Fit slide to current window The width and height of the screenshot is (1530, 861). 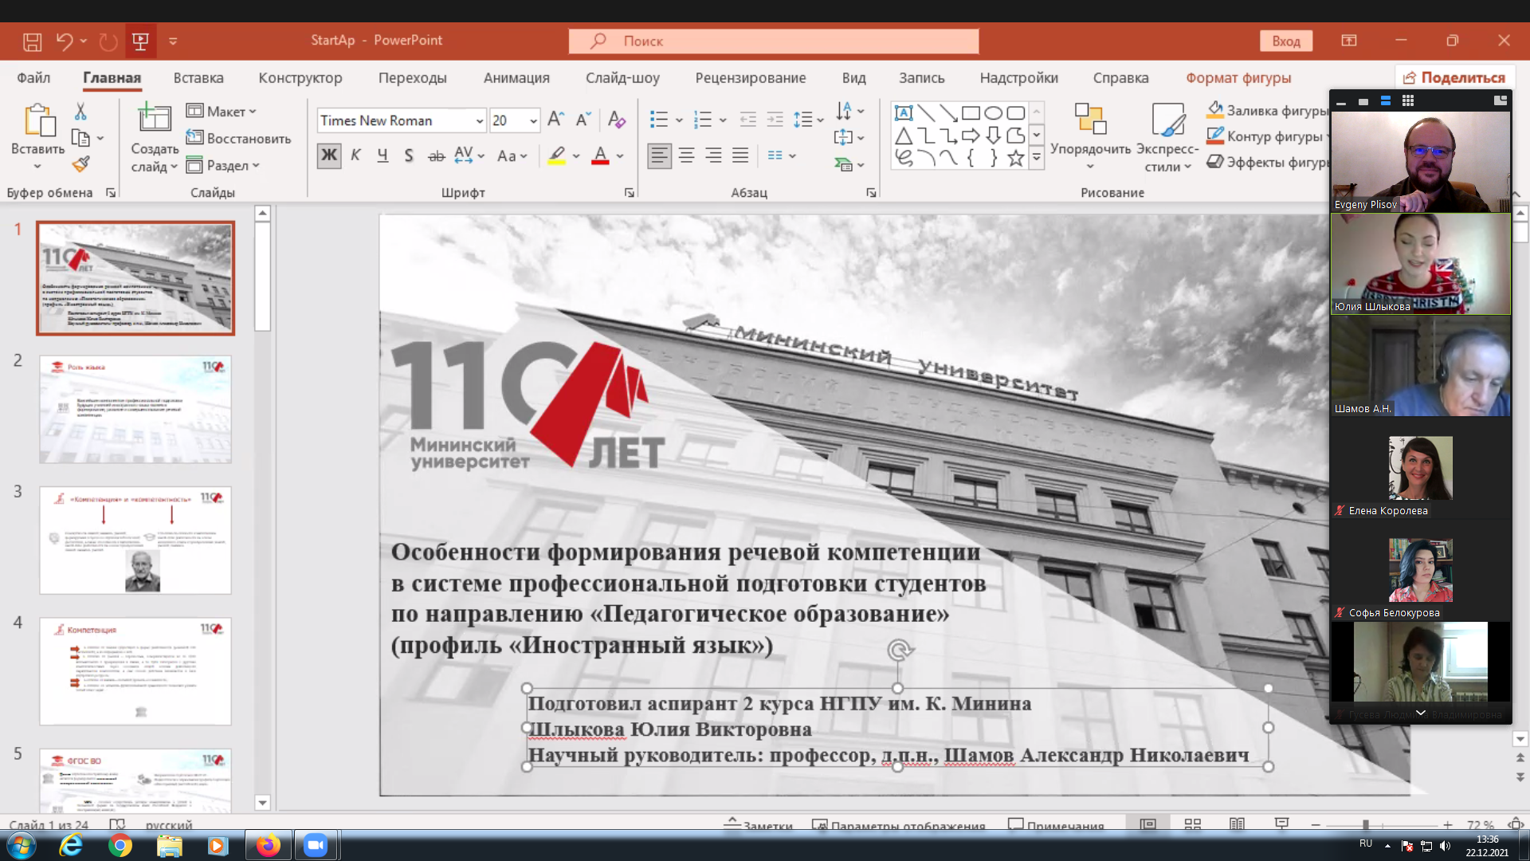[x=1516, y=824]
